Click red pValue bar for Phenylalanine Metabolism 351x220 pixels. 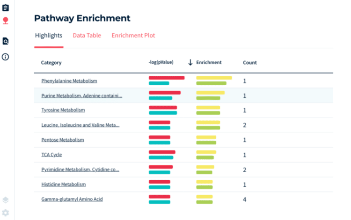(x=166, y=78)
